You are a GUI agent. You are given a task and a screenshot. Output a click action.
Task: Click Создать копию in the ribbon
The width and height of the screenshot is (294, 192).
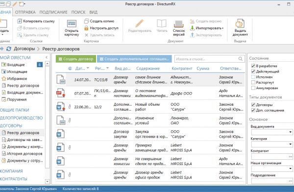99,21
